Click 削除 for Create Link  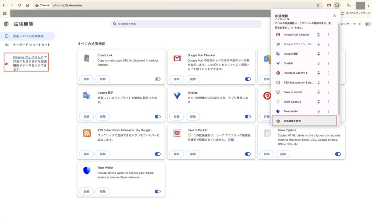click(103, 79)
